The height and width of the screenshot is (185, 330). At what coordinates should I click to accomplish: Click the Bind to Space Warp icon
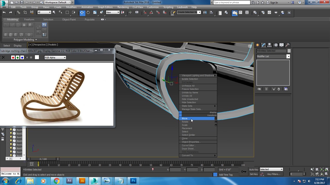coord(31,13)
